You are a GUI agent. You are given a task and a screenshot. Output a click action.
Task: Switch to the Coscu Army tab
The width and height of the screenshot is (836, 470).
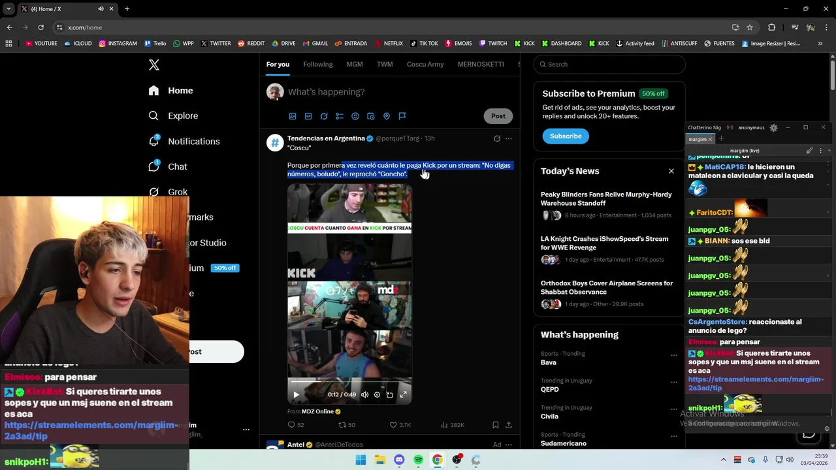click(425, 64)
